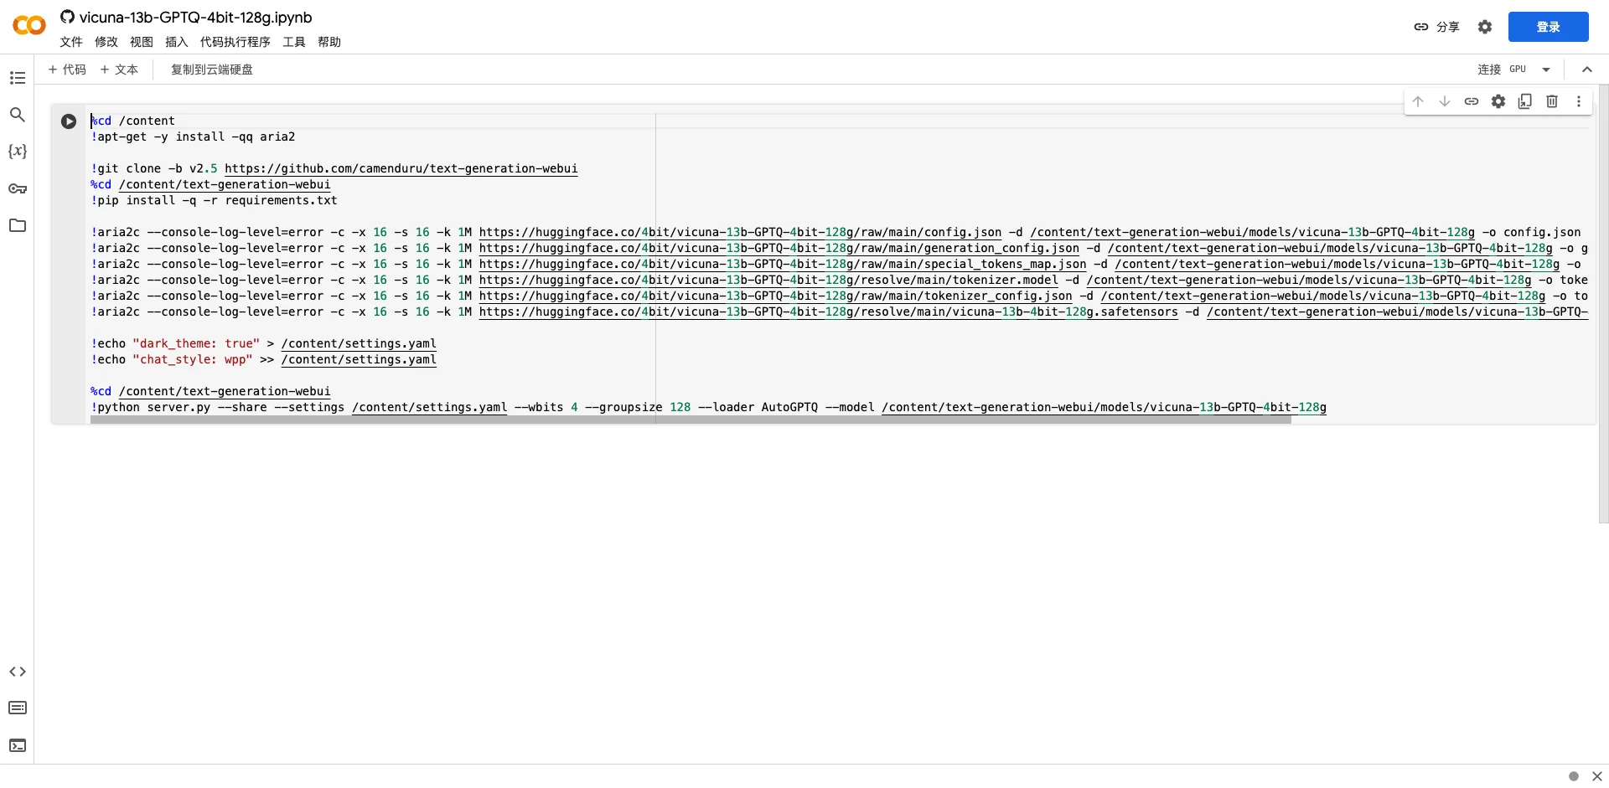
Task: Click the 连接 GPU connect button
Action: tap(1502, 70)
